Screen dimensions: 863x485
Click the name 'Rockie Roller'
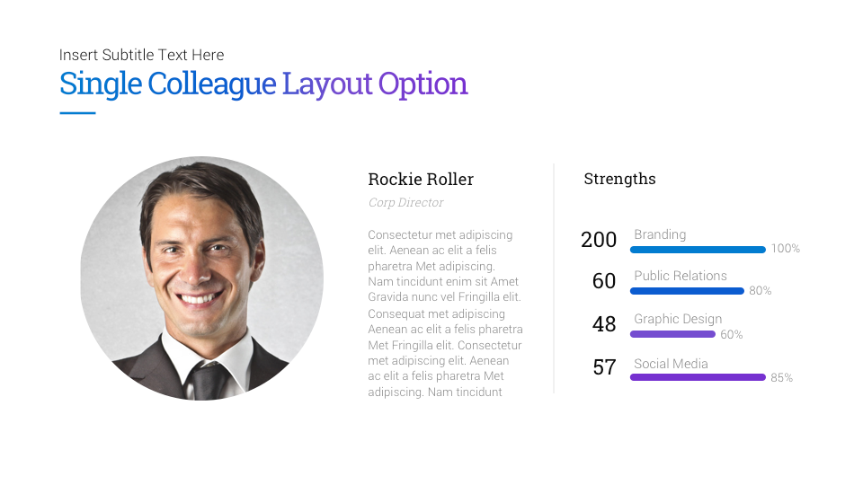(x=421, y=179)
